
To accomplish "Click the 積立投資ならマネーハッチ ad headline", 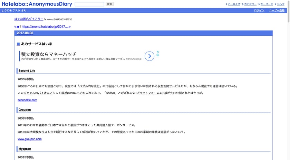I will click(49, 54).
